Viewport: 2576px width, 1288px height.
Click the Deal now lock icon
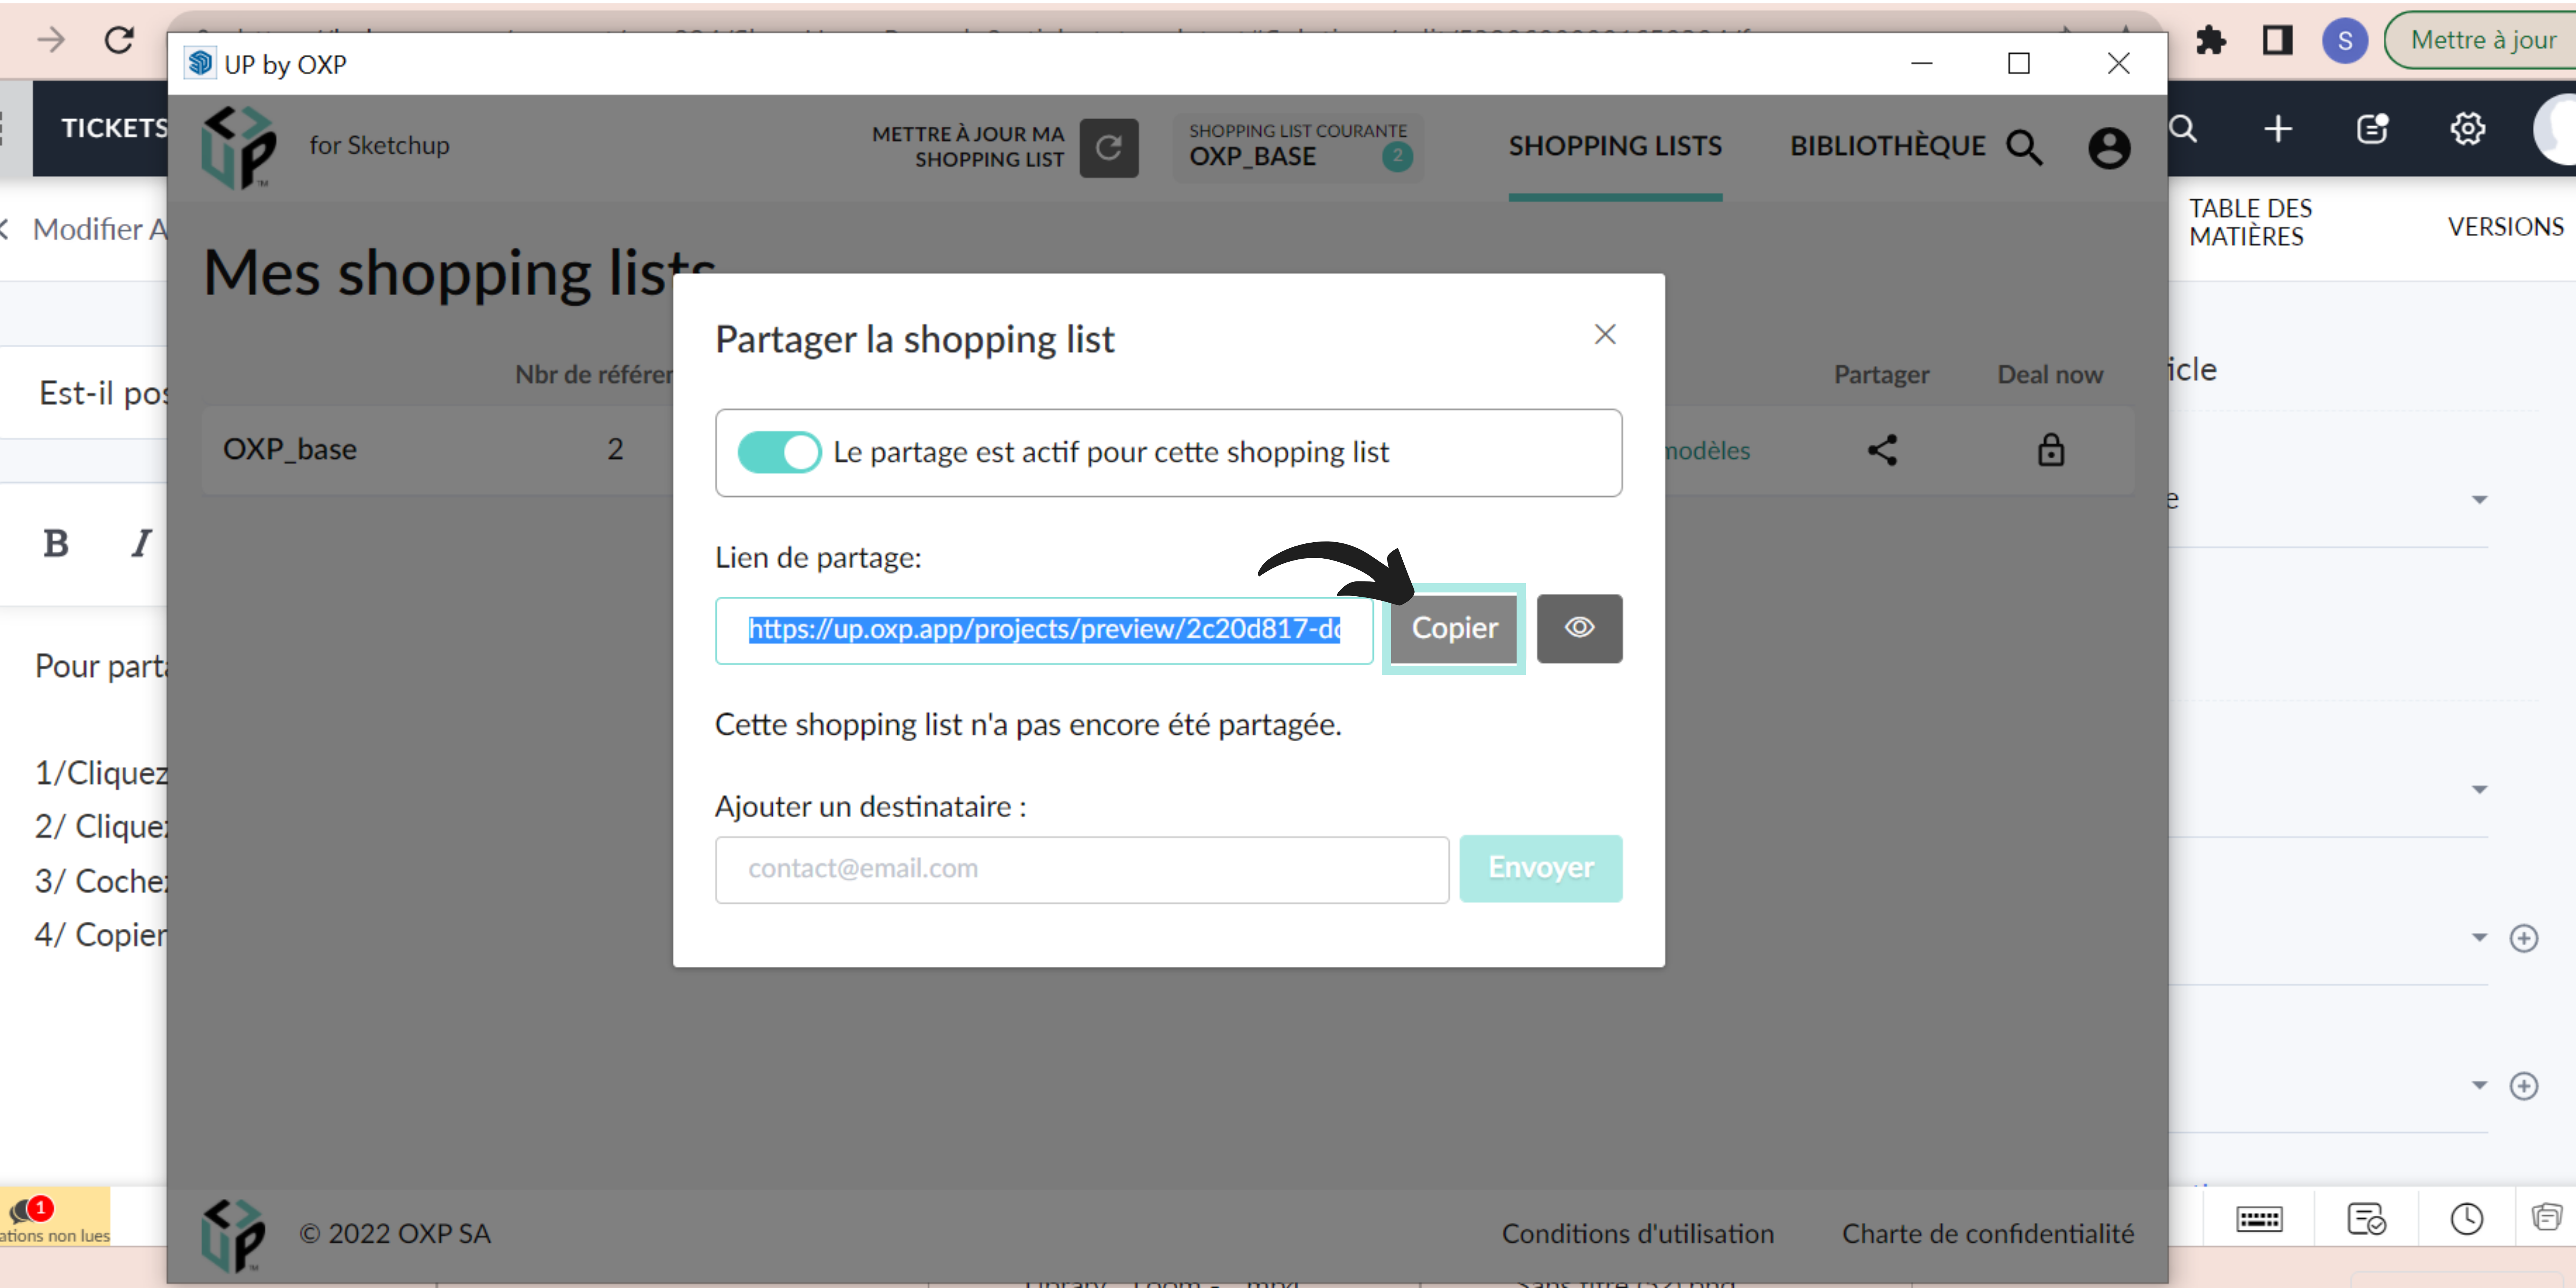2051,450
